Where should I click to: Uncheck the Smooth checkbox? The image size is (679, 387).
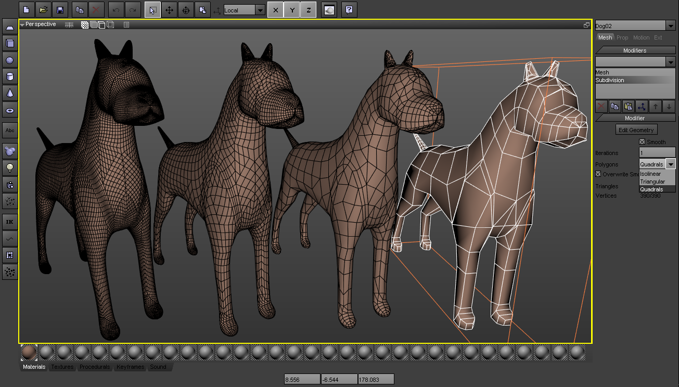click(642, 141)
